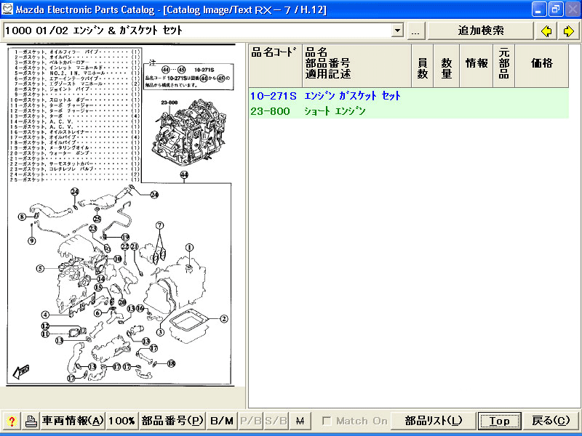Expand the catalog section dropdown arrow

tap(397, 31)
